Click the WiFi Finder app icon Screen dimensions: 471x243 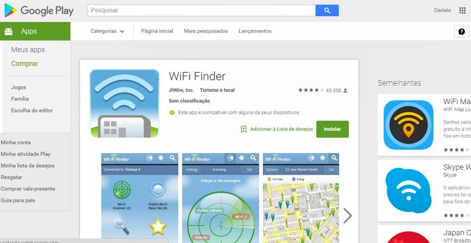124,104
